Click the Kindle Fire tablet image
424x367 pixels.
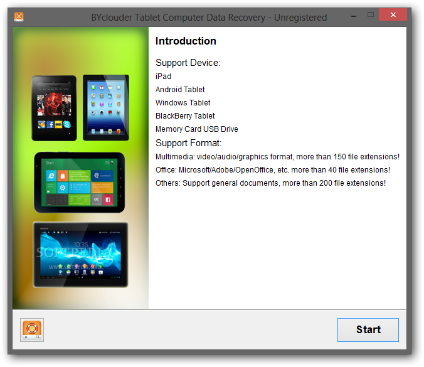tap(54, 108)
